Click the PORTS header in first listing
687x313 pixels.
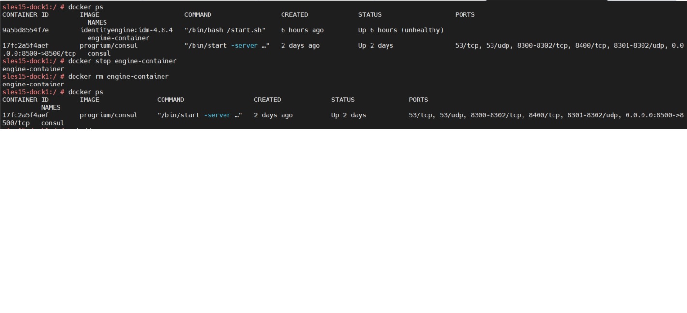point(464,14)
